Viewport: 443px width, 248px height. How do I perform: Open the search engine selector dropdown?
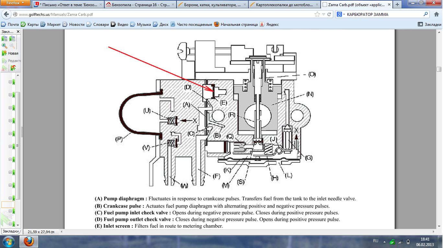coord(340,15)
